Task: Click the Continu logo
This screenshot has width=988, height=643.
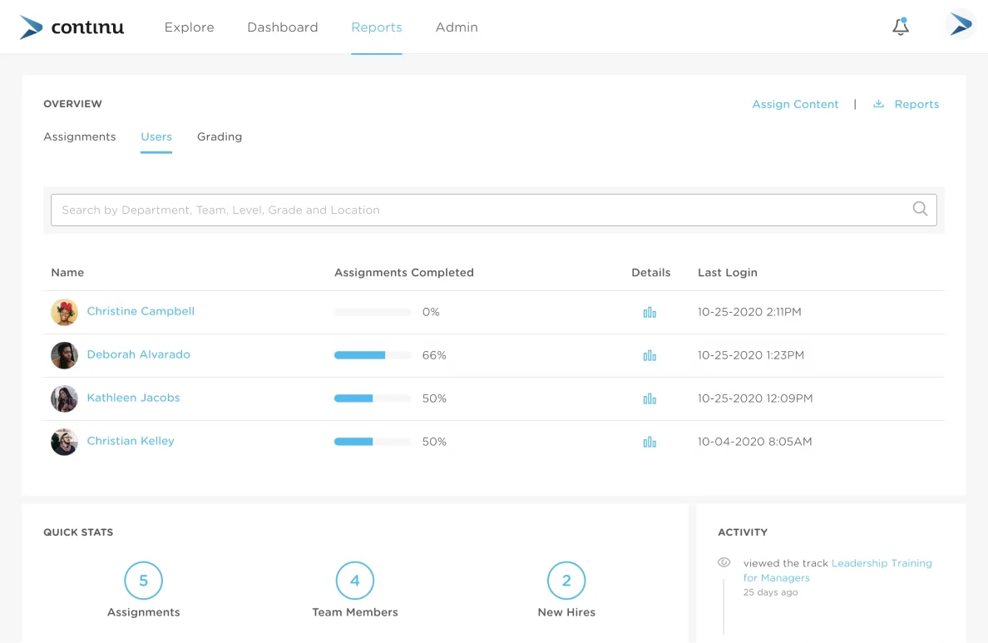Action: 72,27
